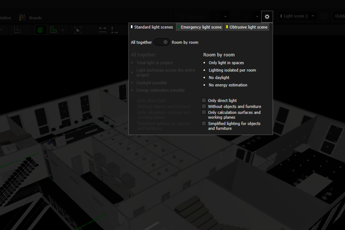Click the zoom-to-fit frame icon
Viewport: 345px width, 230px height.
(78, 30)
